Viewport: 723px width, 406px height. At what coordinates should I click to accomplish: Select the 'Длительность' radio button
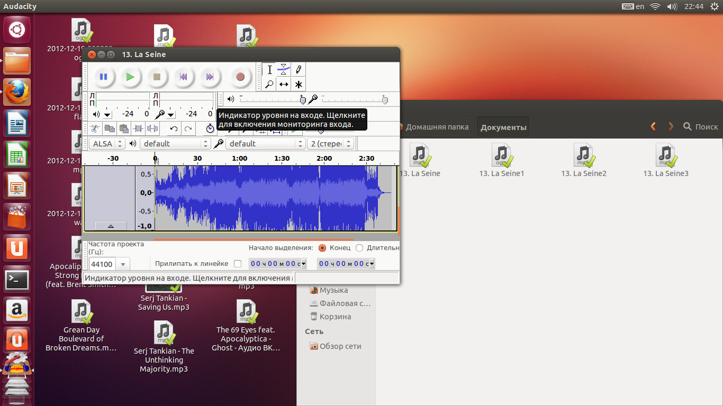(359, 247)
